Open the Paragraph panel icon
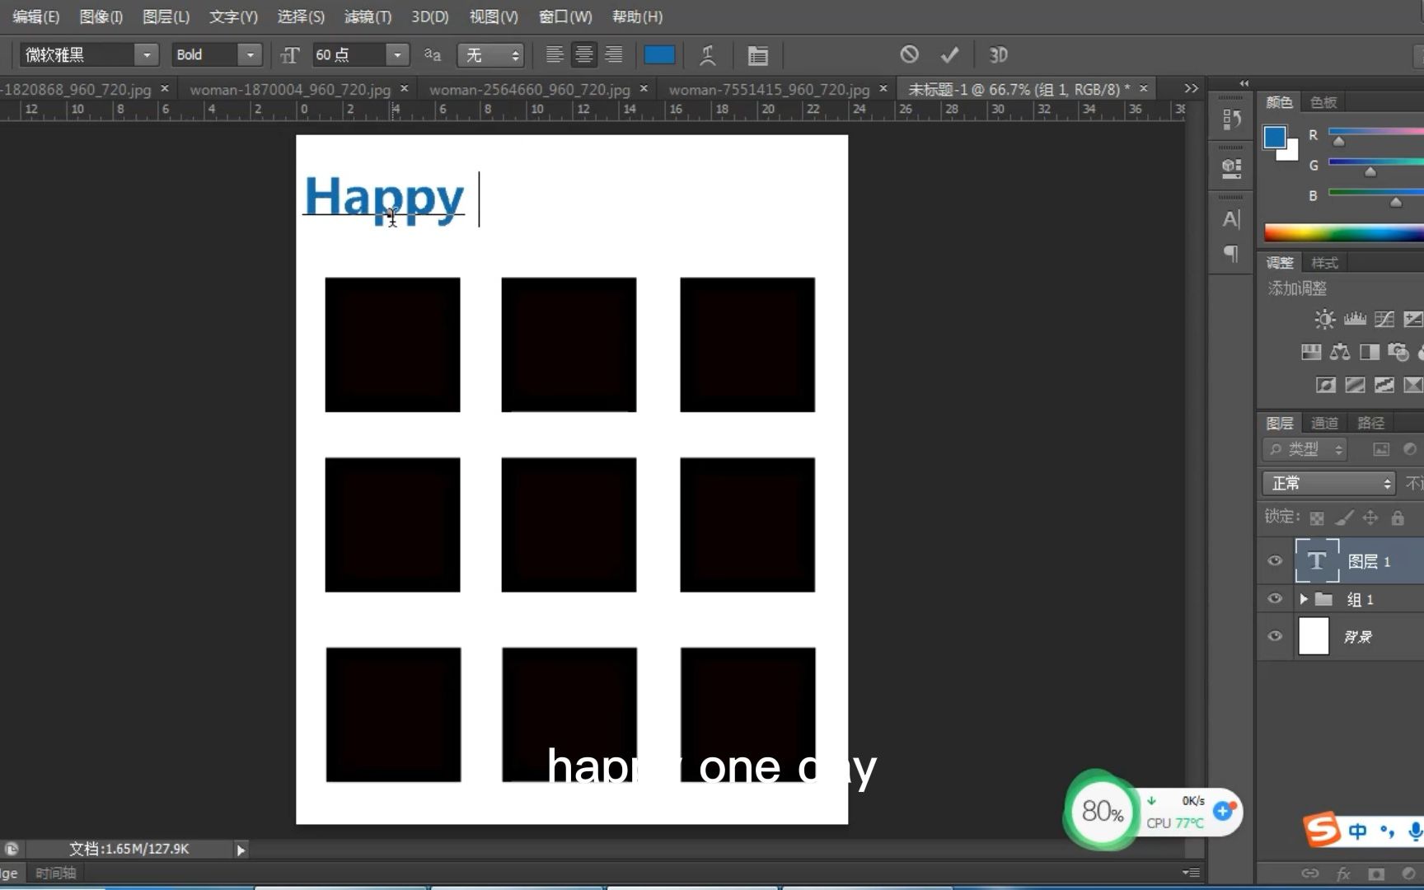This screenshot has width=1424, height=890. (x=1231, y=253)
